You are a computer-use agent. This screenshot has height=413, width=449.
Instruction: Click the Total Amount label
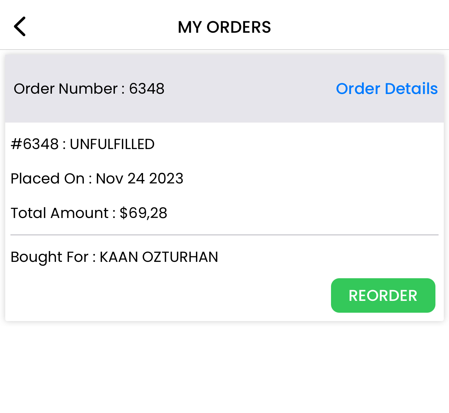(x=60, y=213)
